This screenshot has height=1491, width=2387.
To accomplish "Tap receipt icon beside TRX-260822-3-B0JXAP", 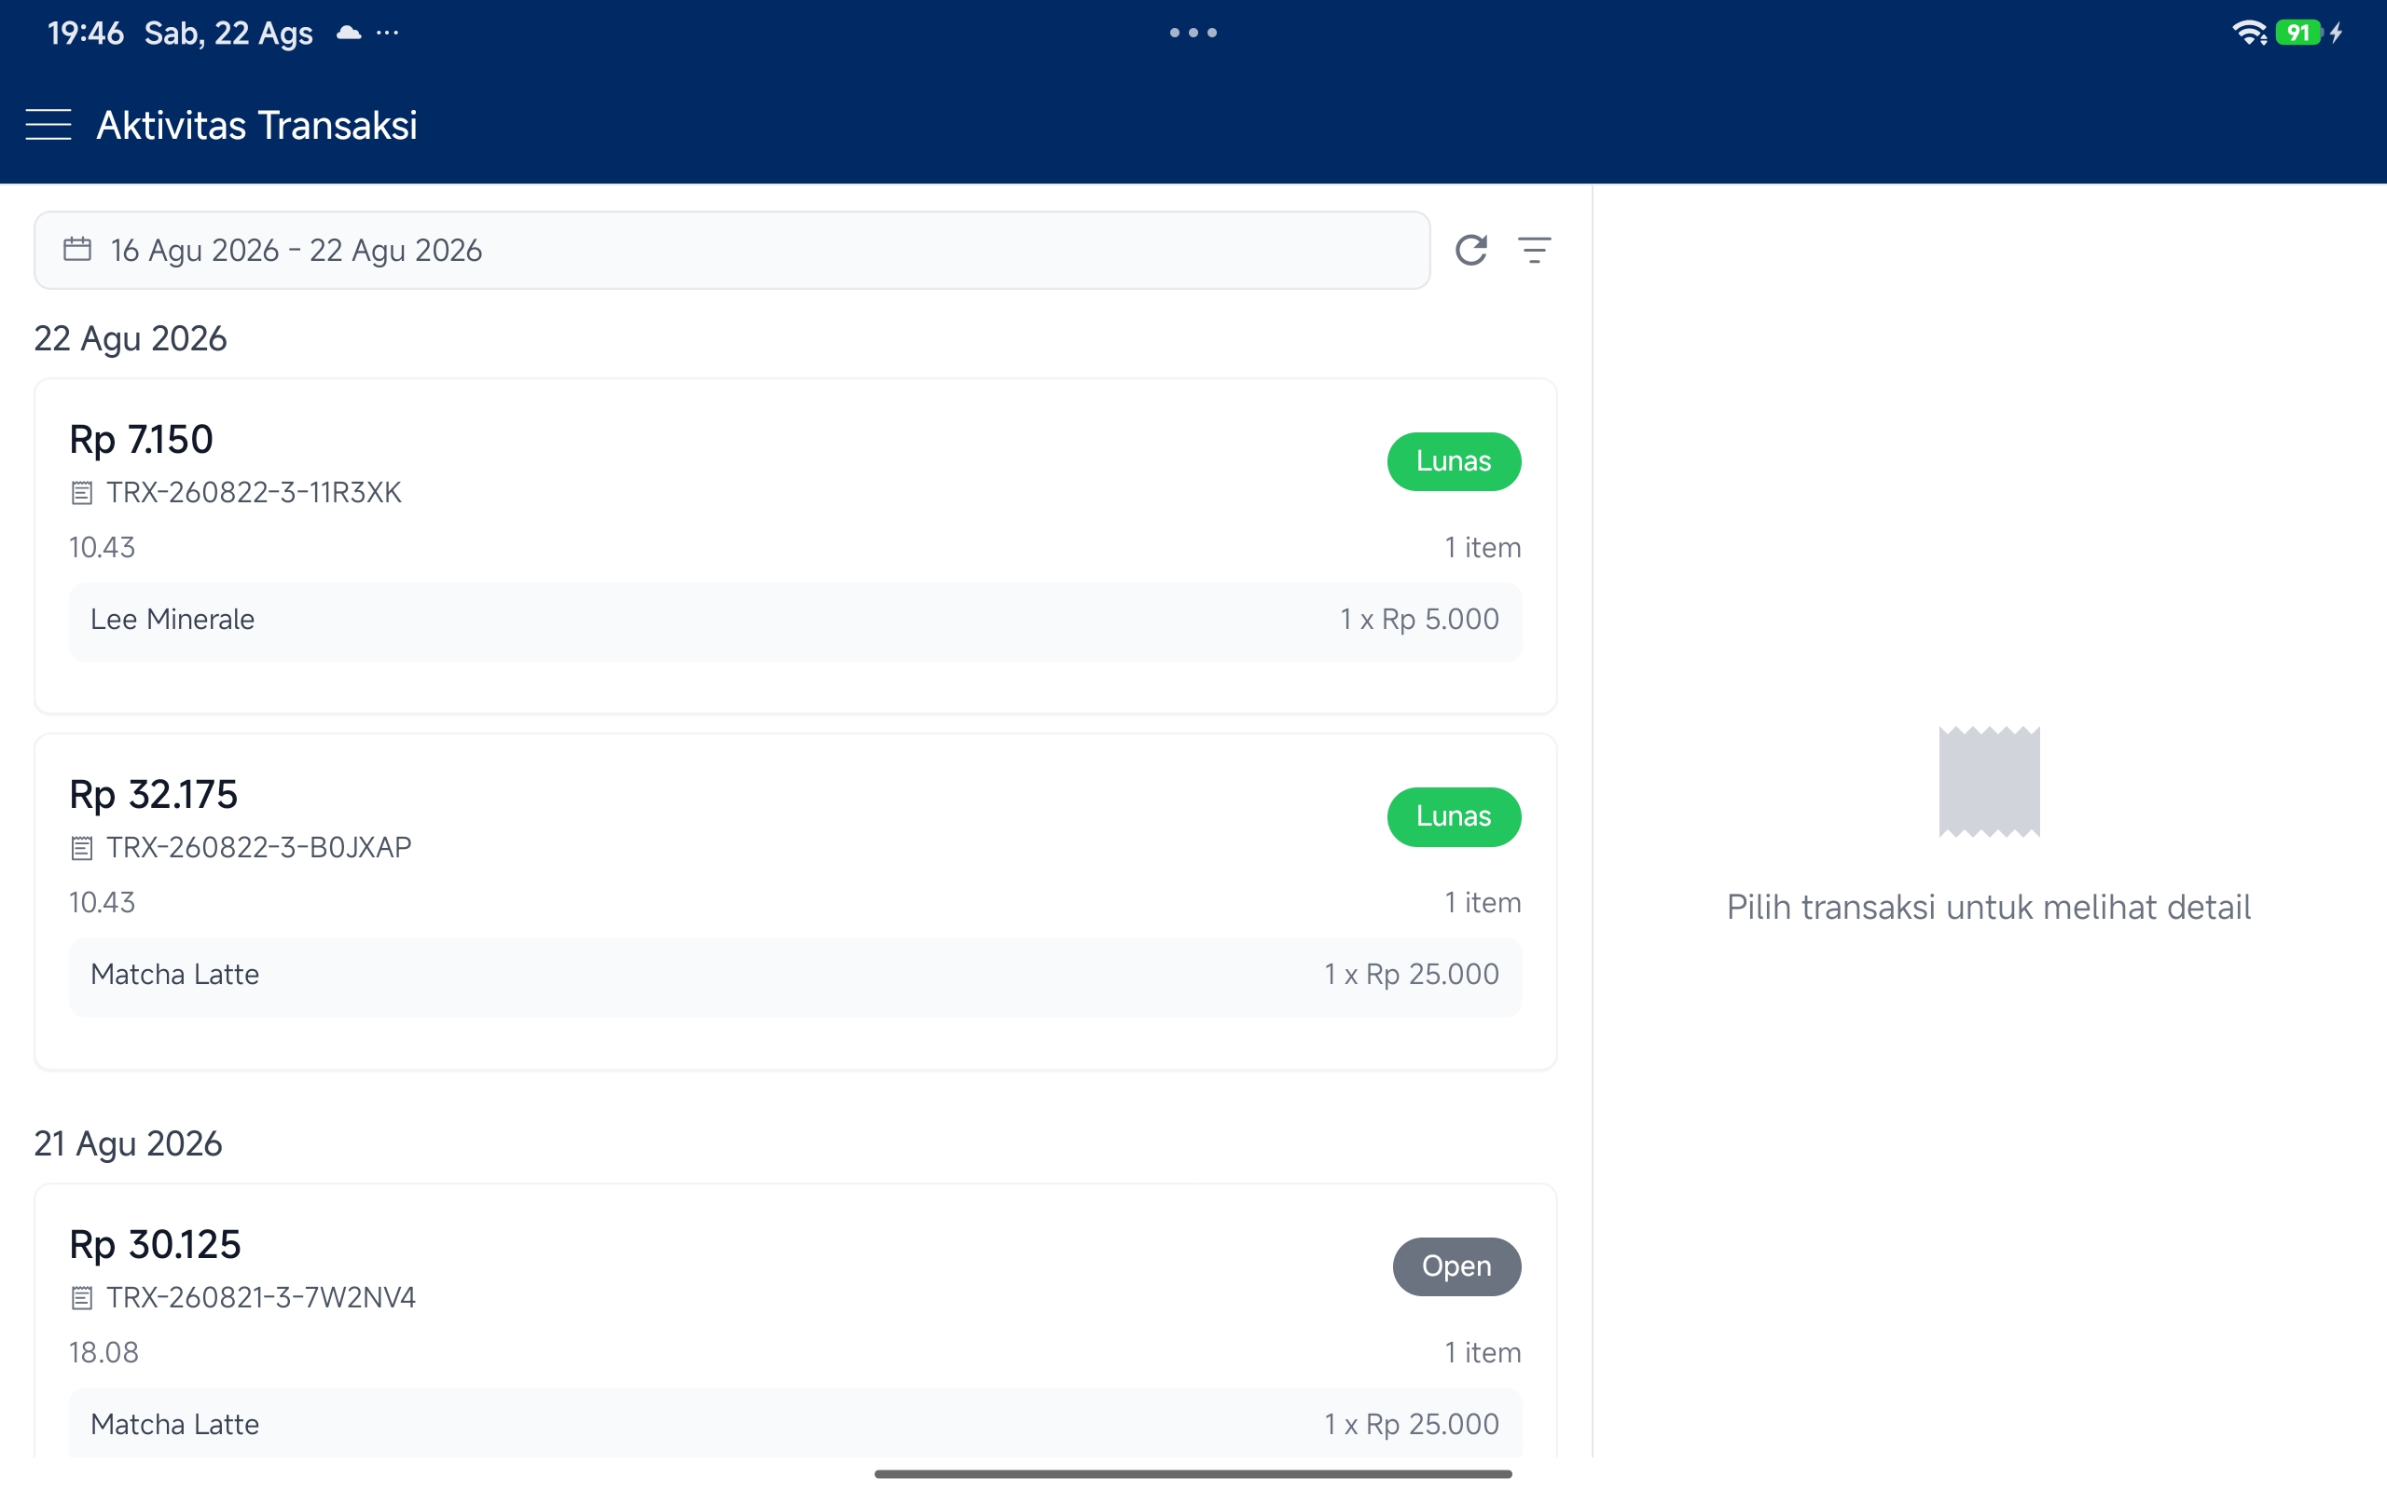I will [x=82, y=848].
